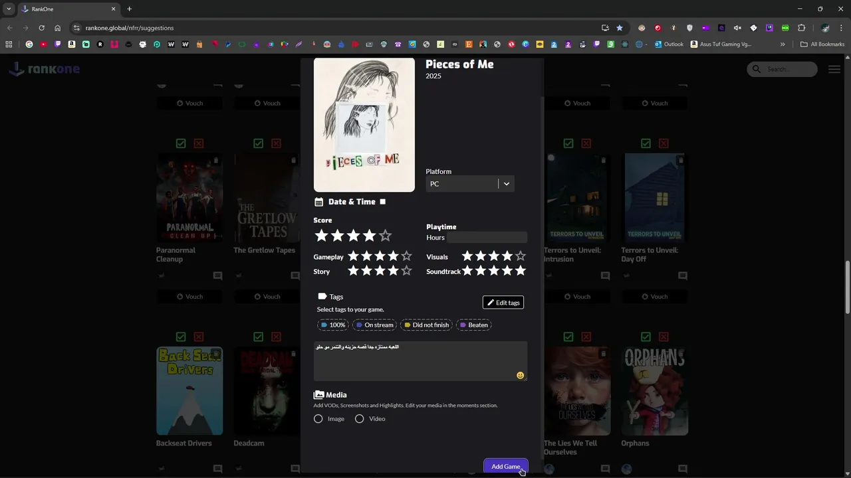Image resolution: width=851 pixels, height=478 pixels.
Task: Expand overflow bookmarks chevron
Action: coord(783,44)
